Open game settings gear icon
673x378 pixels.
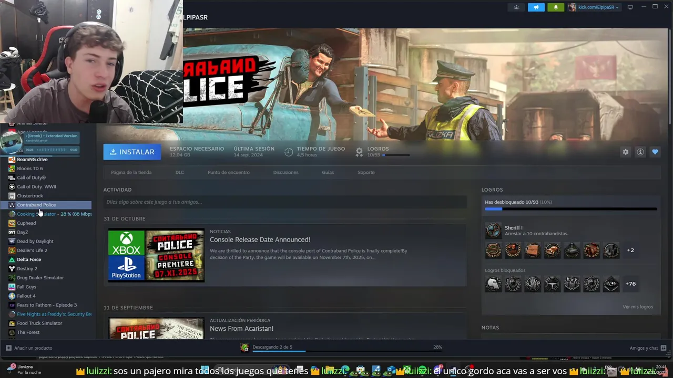[x=626, y=152]
